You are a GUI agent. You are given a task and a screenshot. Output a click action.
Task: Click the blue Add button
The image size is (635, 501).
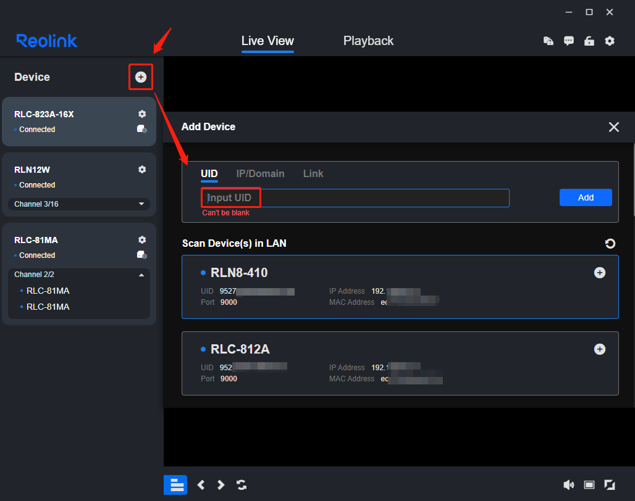coord(585,197)
